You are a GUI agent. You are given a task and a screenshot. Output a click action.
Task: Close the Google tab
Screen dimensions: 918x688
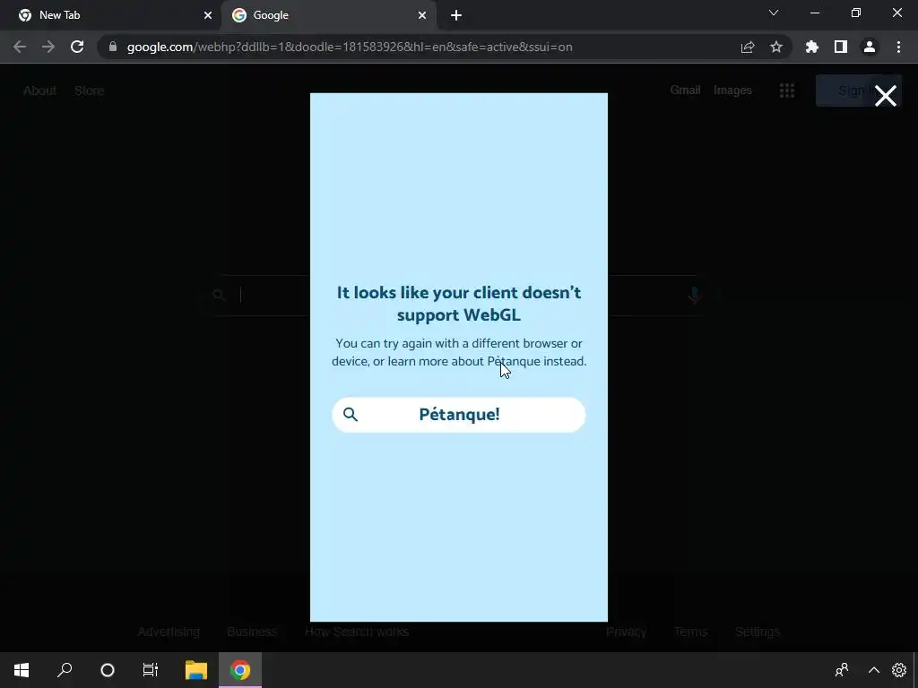point(422,15)
